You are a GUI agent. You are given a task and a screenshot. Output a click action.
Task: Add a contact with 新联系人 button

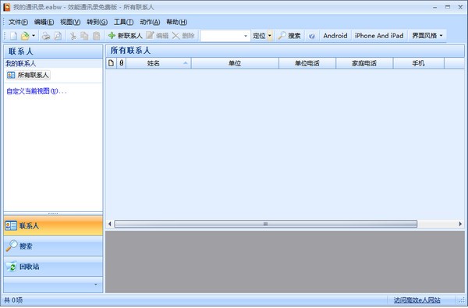tap(125, 36)
